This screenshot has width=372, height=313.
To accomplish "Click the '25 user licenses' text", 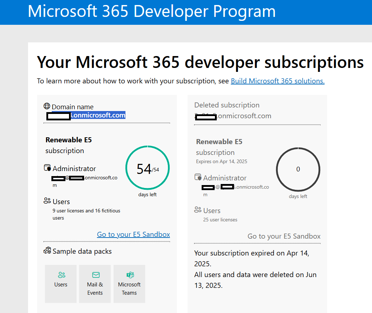I will point(220,220).
